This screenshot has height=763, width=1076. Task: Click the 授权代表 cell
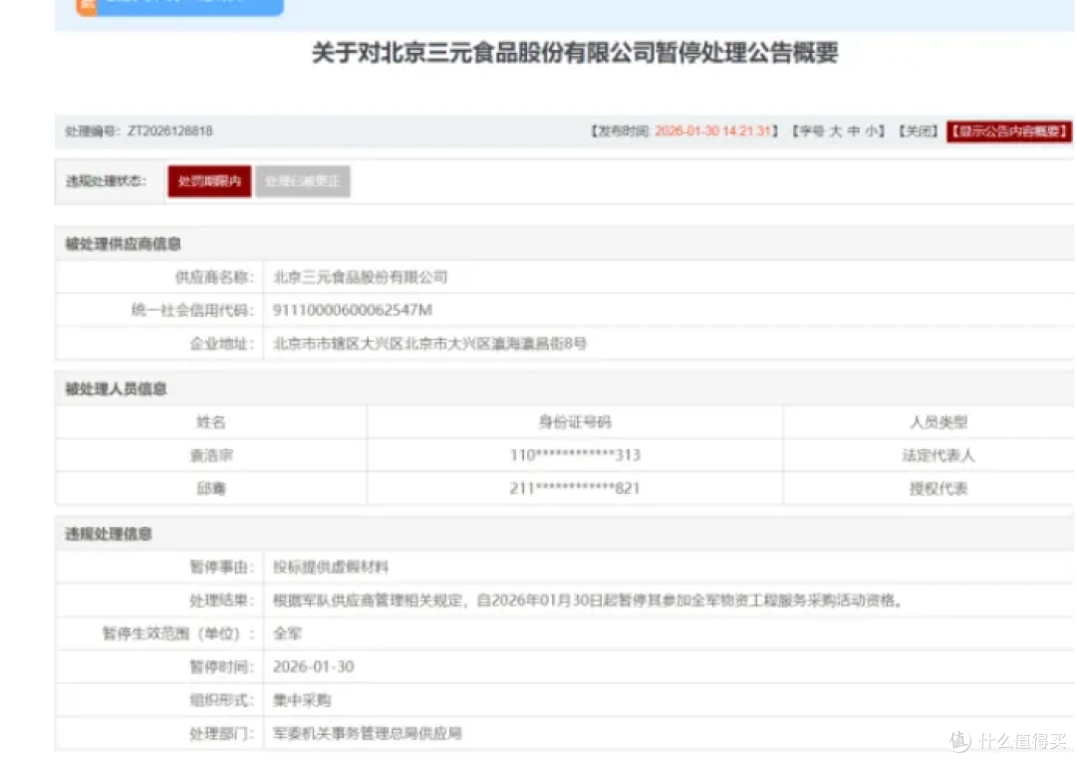point(939,488)
